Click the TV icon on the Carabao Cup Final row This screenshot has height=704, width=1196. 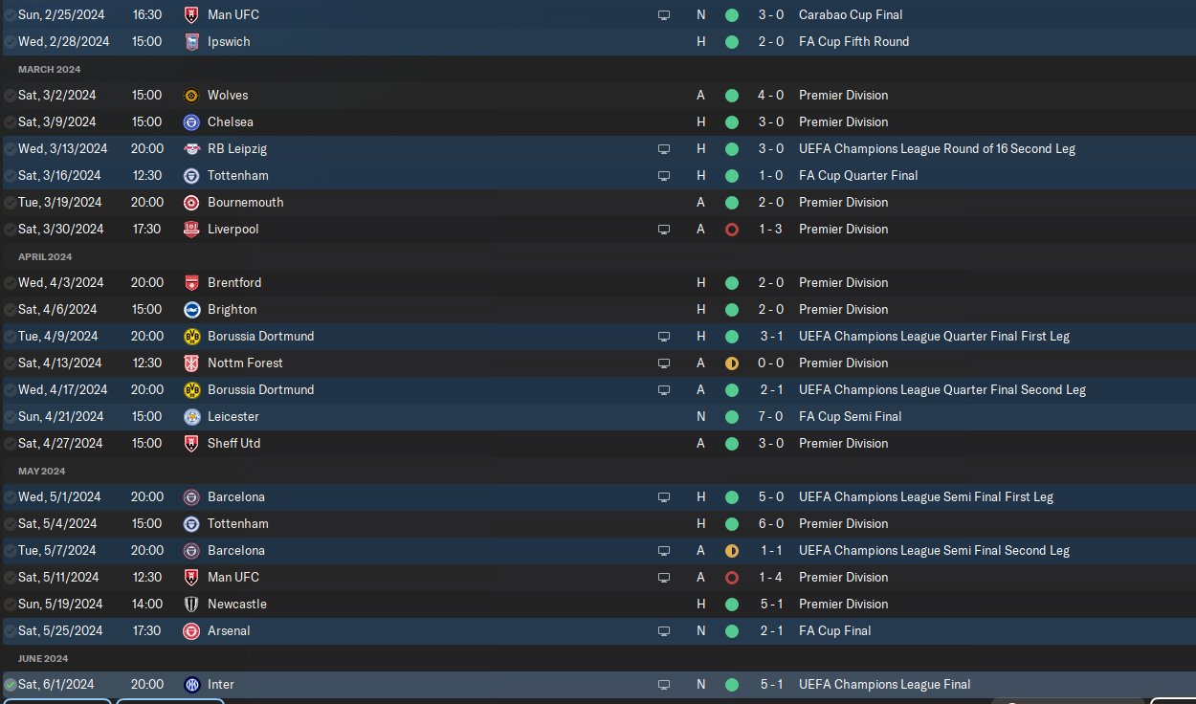click(664, 15)
